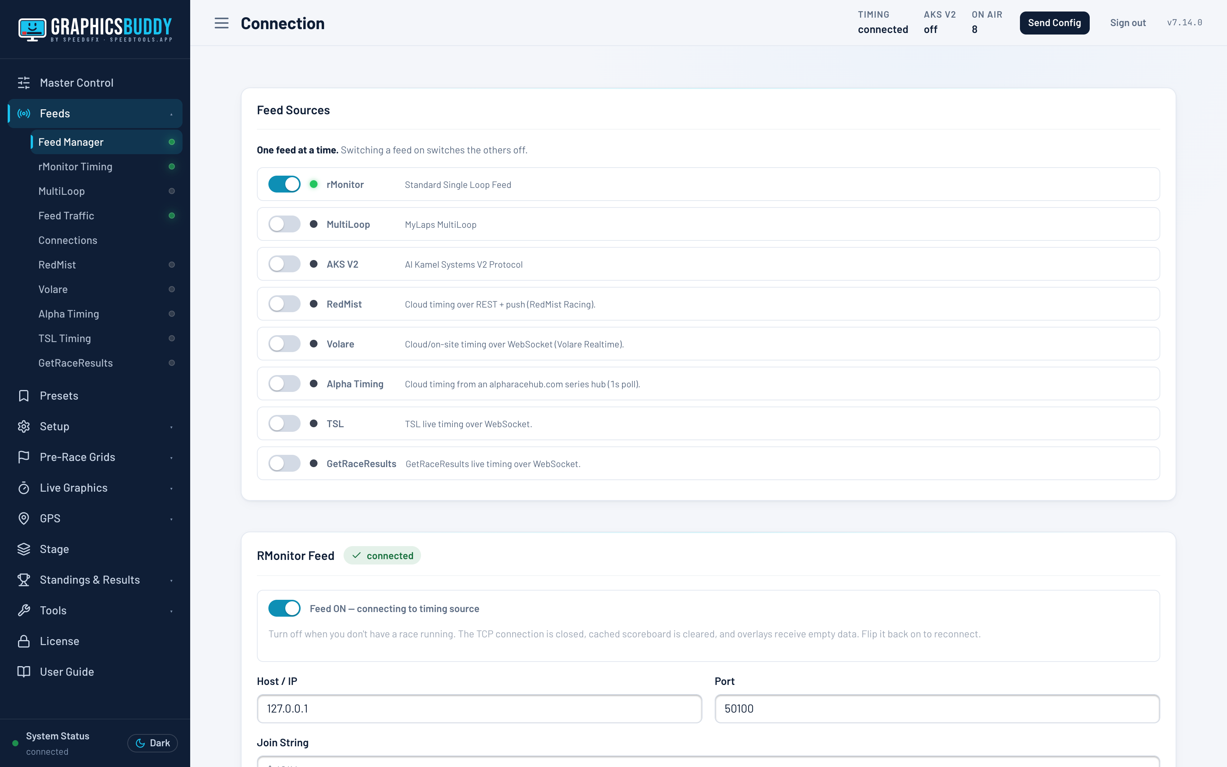
Task: Enable the MultiLoop feed toggle
Action: (285, 224)
